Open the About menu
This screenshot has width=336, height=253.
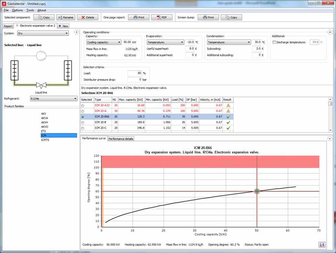tap(42, 10)
